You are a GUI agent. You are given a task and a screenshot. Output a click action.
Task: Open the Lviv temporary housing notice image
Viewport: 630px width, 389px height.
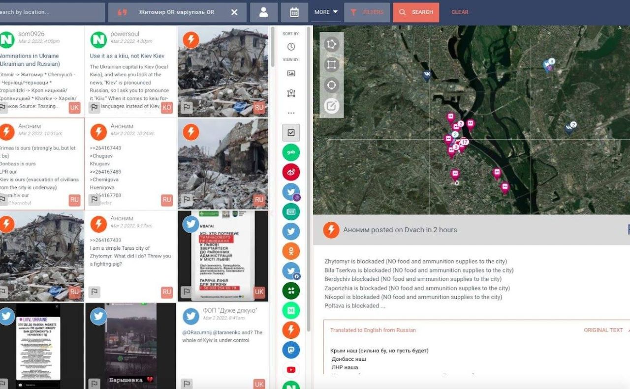(223, 256)
